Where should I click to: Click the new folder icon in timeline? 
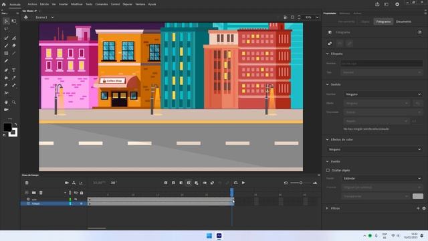pos(34,193)
